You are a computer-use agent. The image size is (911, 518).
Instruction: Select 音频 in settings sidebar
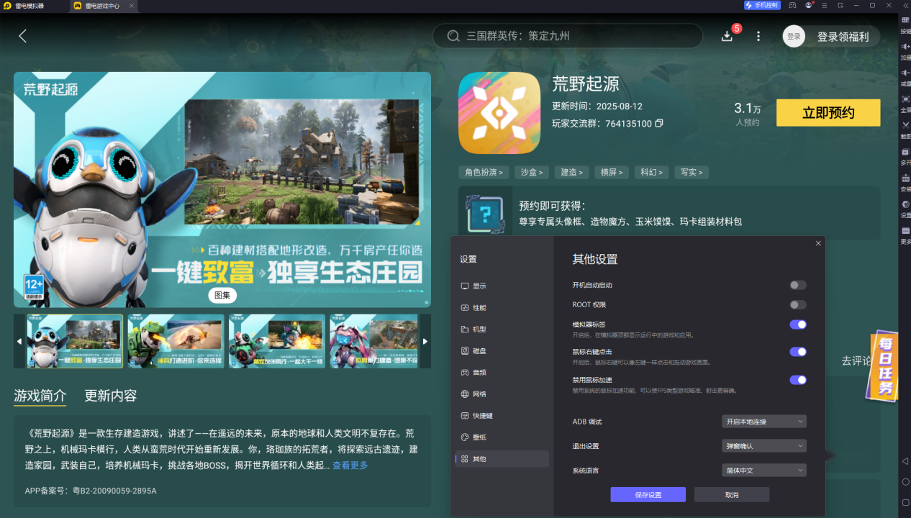tap(502, 372)
